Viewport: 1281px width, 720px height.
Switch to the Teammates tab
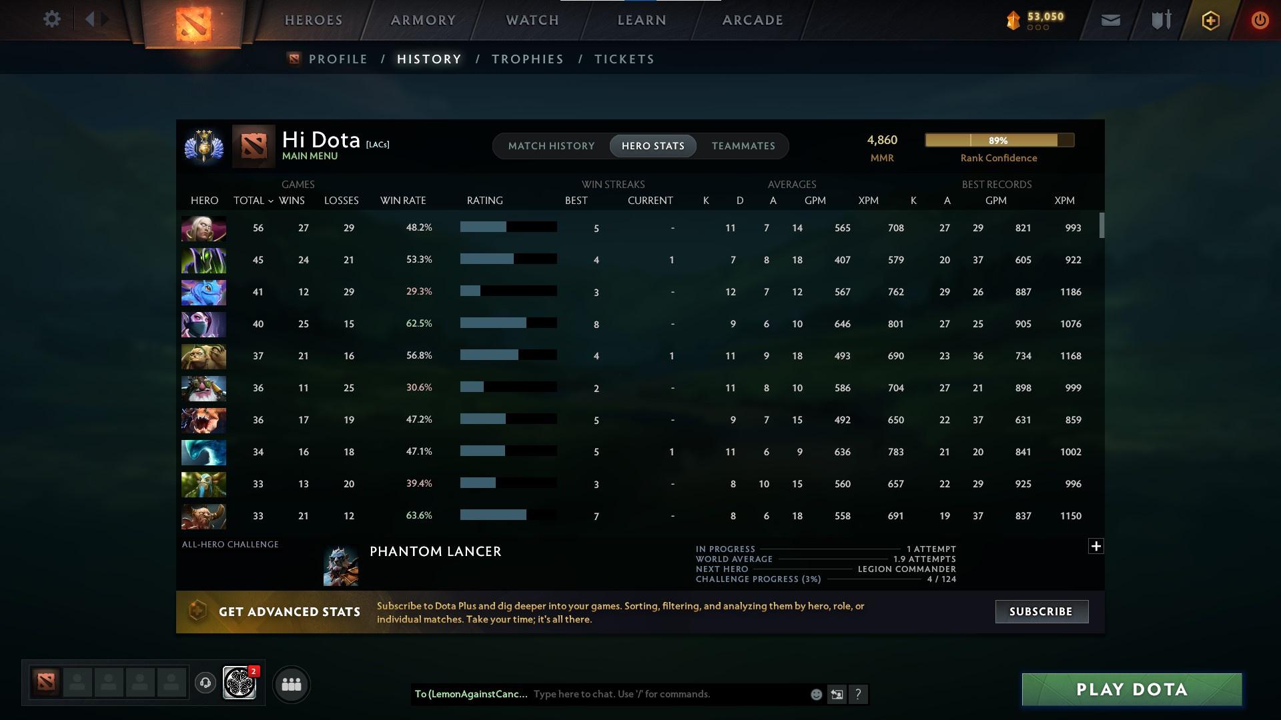[x=743, y=145]
